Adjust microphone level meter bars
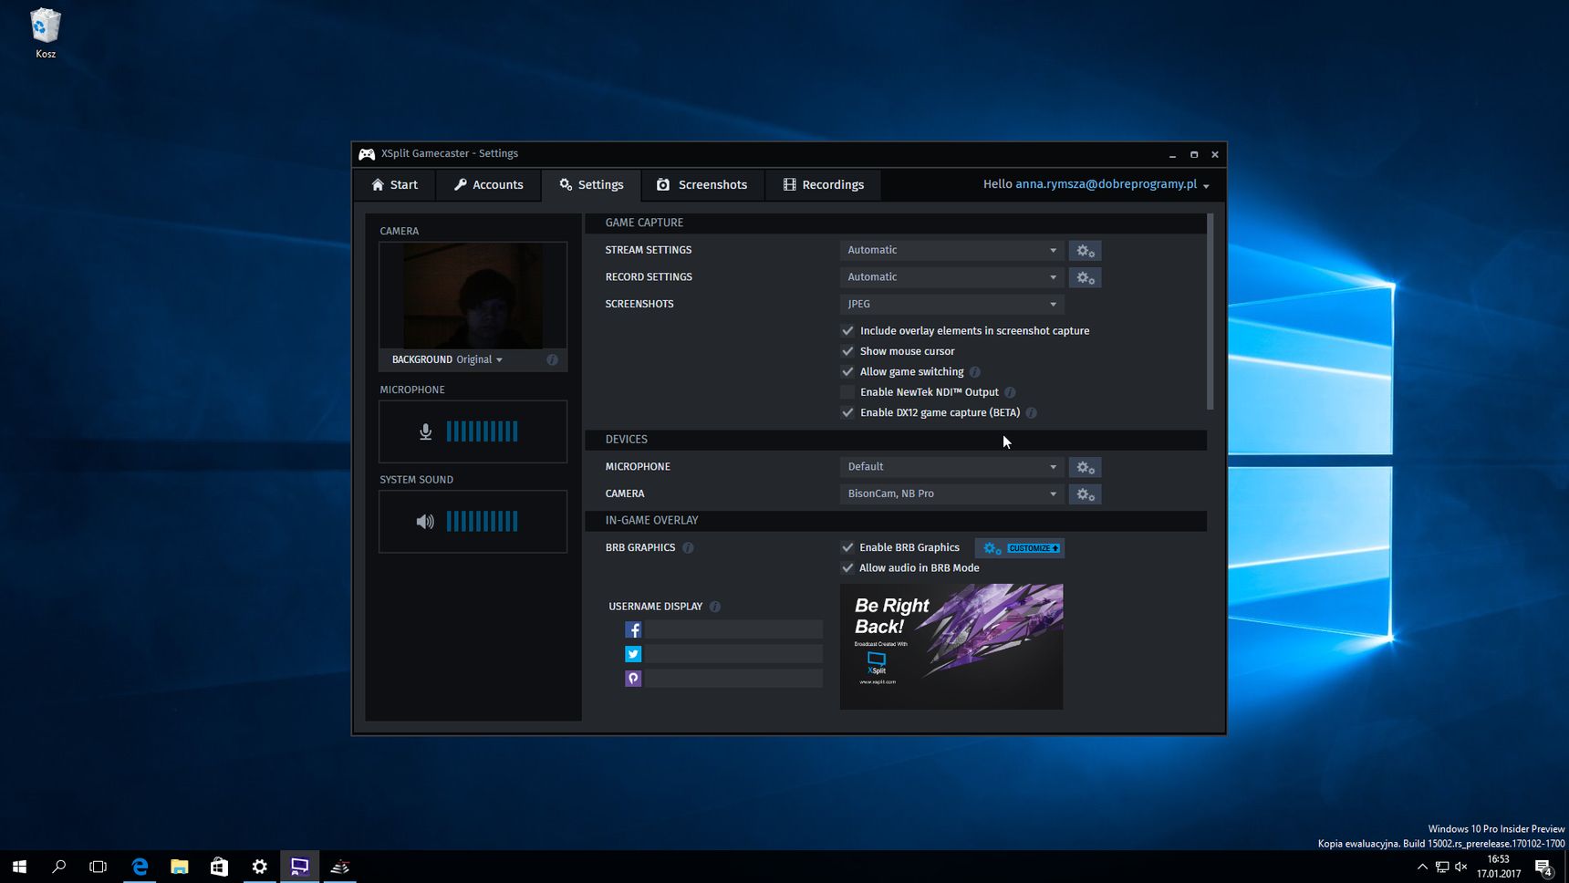 click(482, 431)
